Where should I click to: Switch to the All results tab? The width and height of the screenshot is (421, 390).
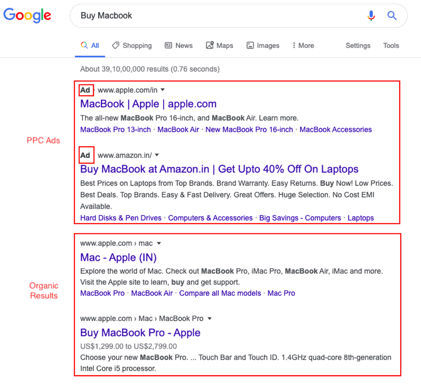coord(90,46)
